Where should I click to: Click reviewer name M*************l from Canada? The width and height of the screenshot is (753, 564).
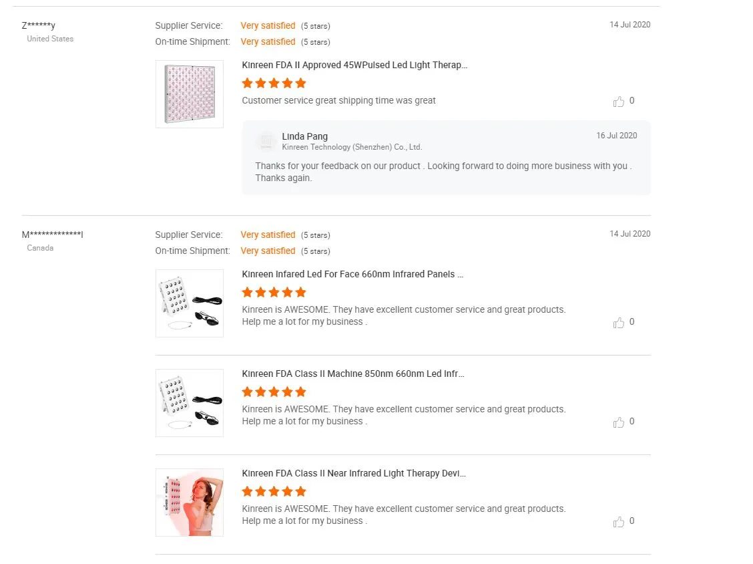(x=52, y=235)
